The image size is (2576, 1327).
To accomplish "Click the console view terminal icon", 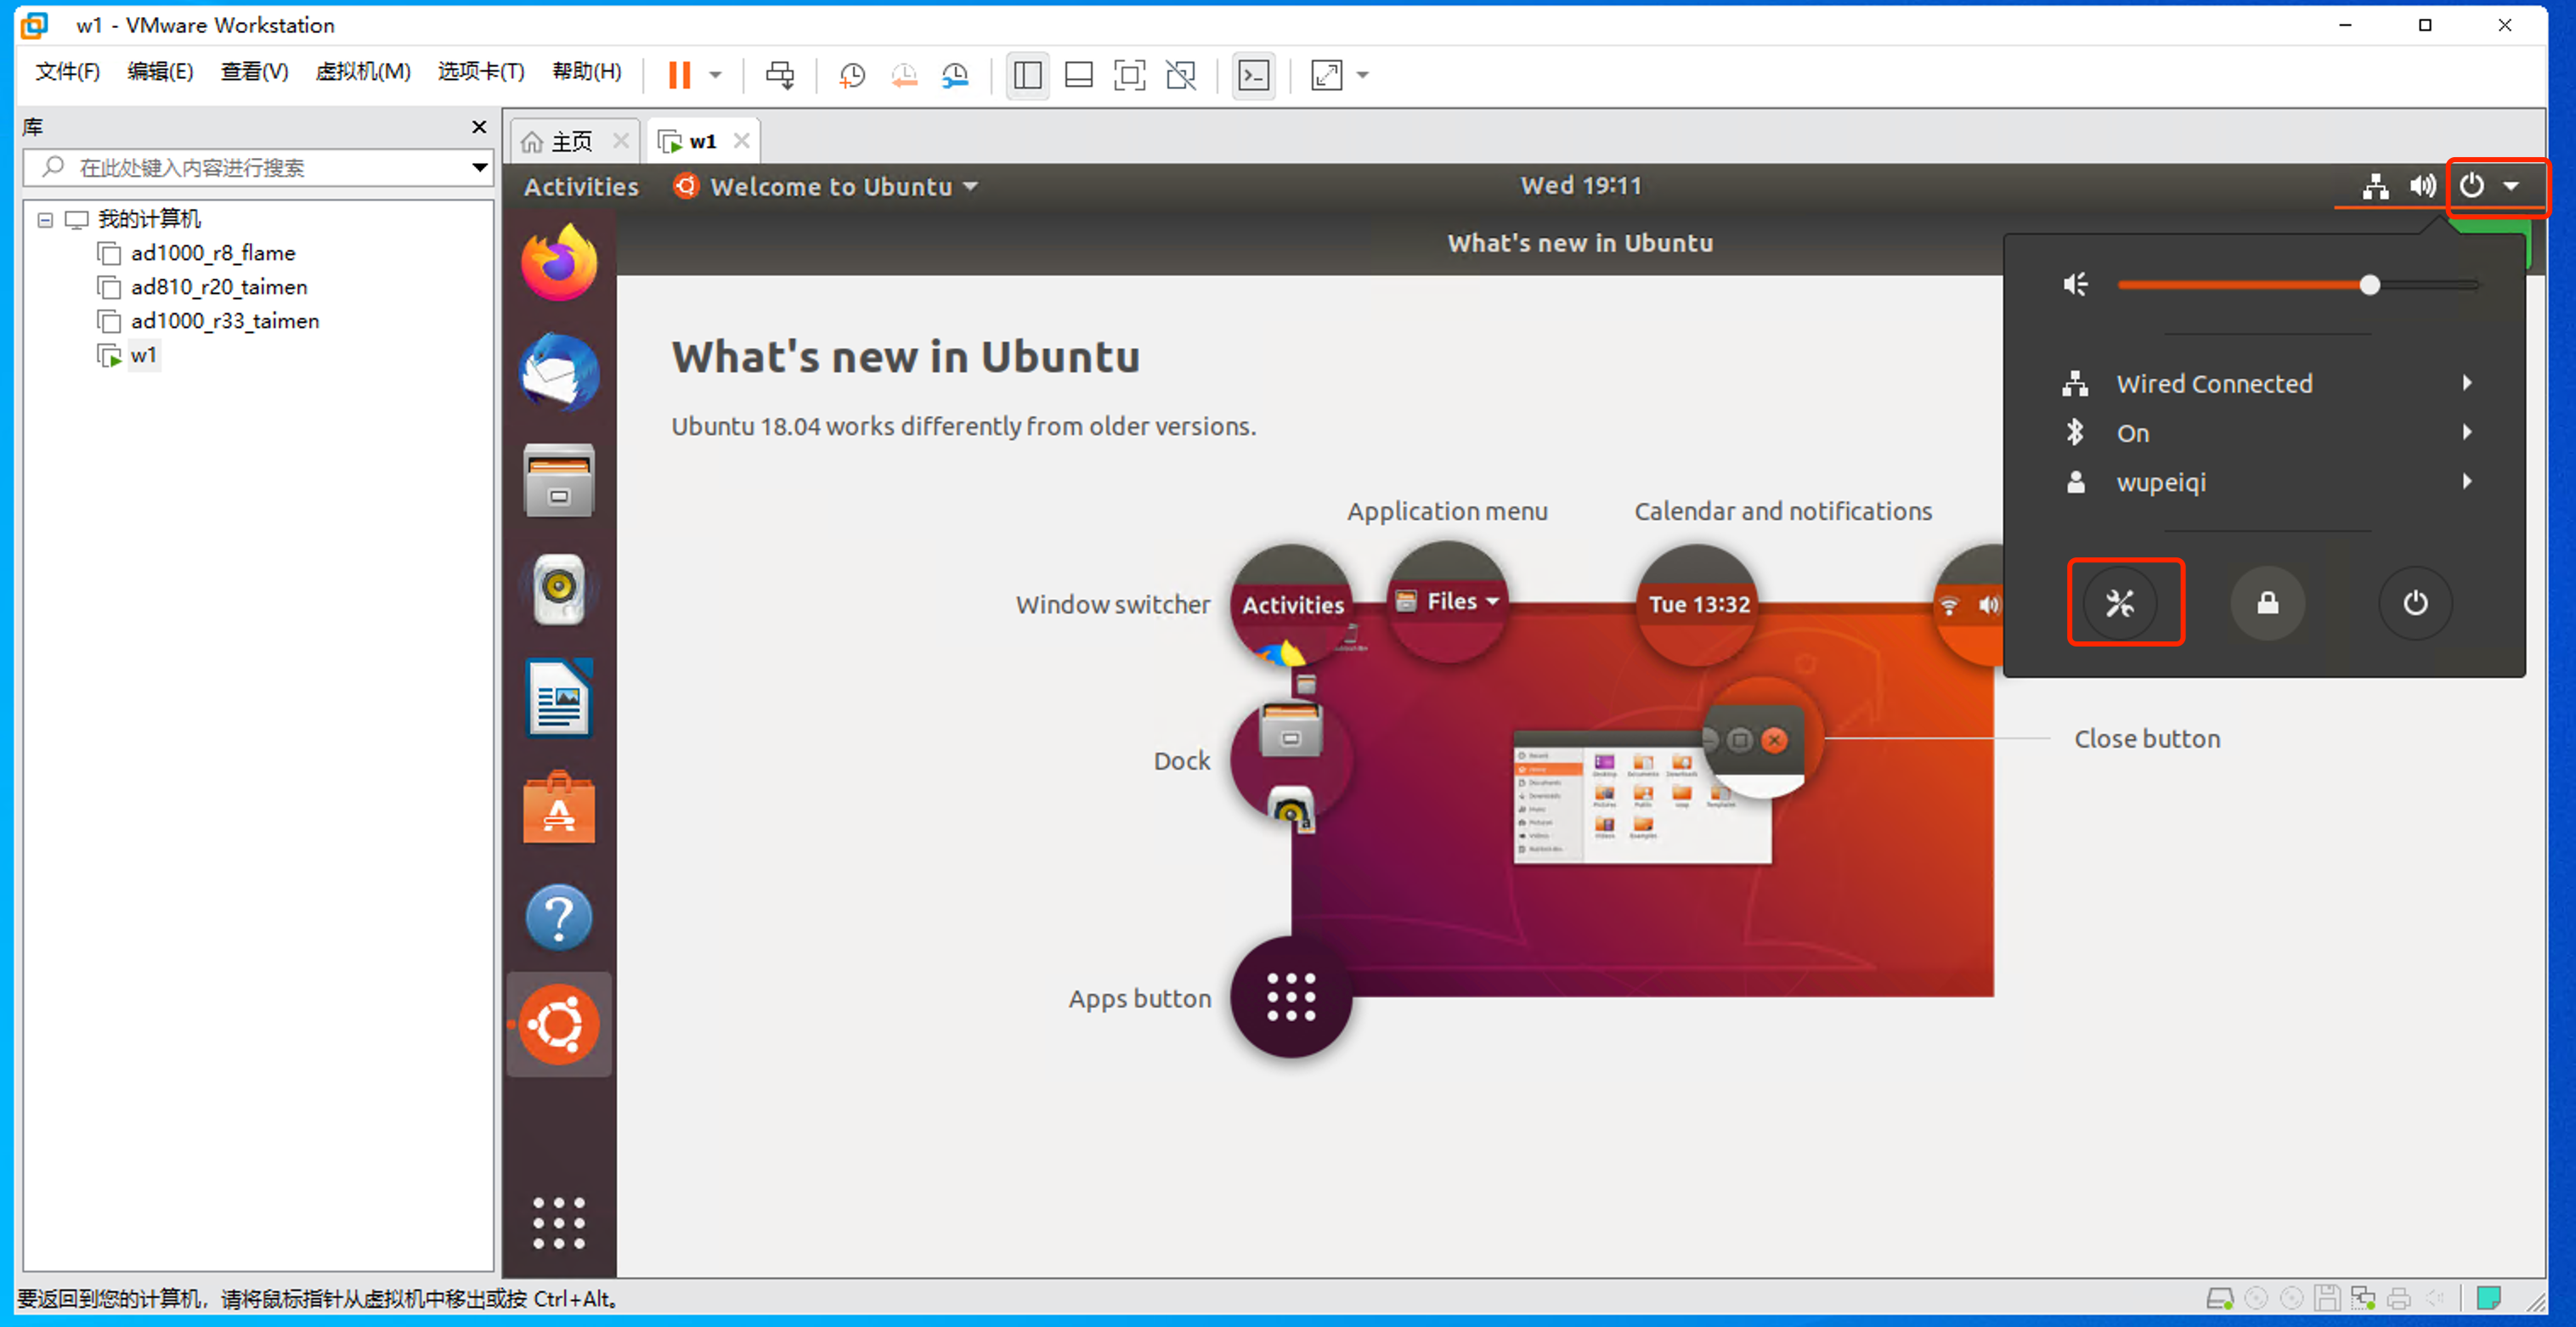I will (x=1253, y=75).
